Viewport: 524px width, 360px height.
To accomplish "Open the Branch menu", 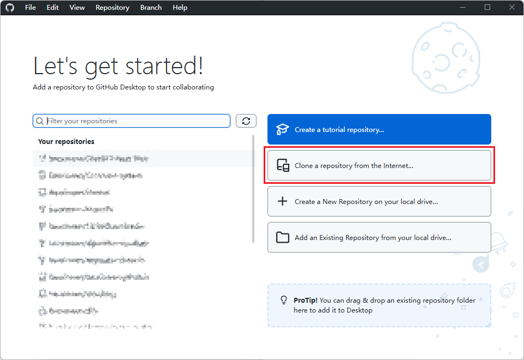I will [x=151, y=8].
